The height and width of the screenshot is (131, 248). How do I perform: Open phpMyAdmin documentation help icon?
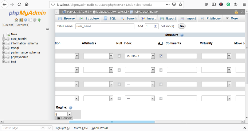[25, 20]
